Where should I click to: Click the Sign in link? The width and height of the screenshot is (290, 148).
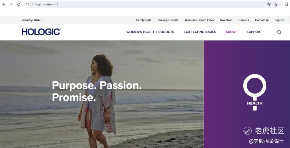pyautogui.click(x=280, y=20)
